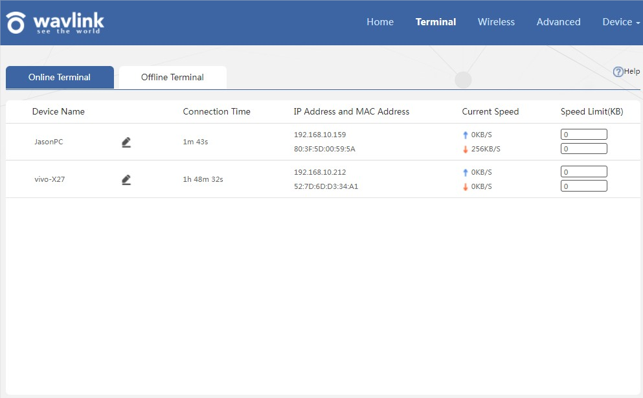Click the Help link text

coord(632,71)
